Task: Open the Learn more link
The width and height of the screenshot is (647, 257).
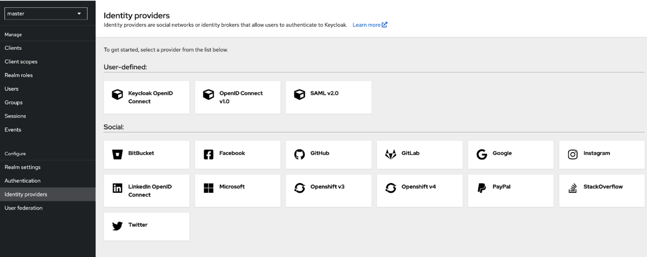Action: point(369,25)
